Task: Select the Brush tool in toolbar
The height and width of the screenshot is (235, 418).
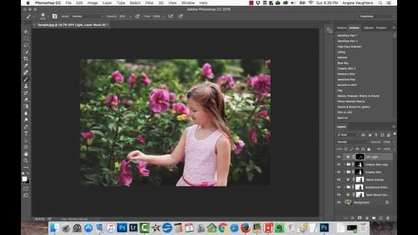Action: [26, 79]
